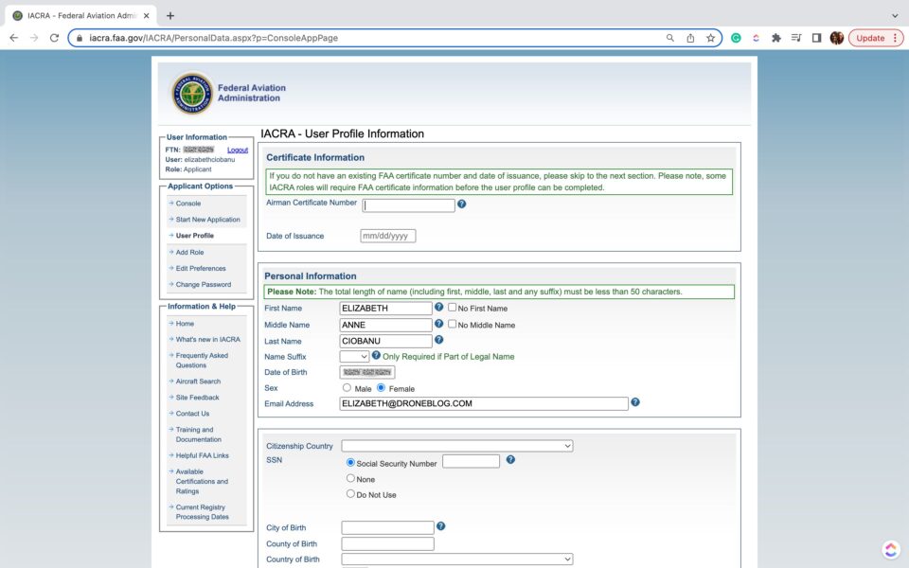The image size is (909, 568).
Task: Open the SSN help icon
Action: coord(510,460)
